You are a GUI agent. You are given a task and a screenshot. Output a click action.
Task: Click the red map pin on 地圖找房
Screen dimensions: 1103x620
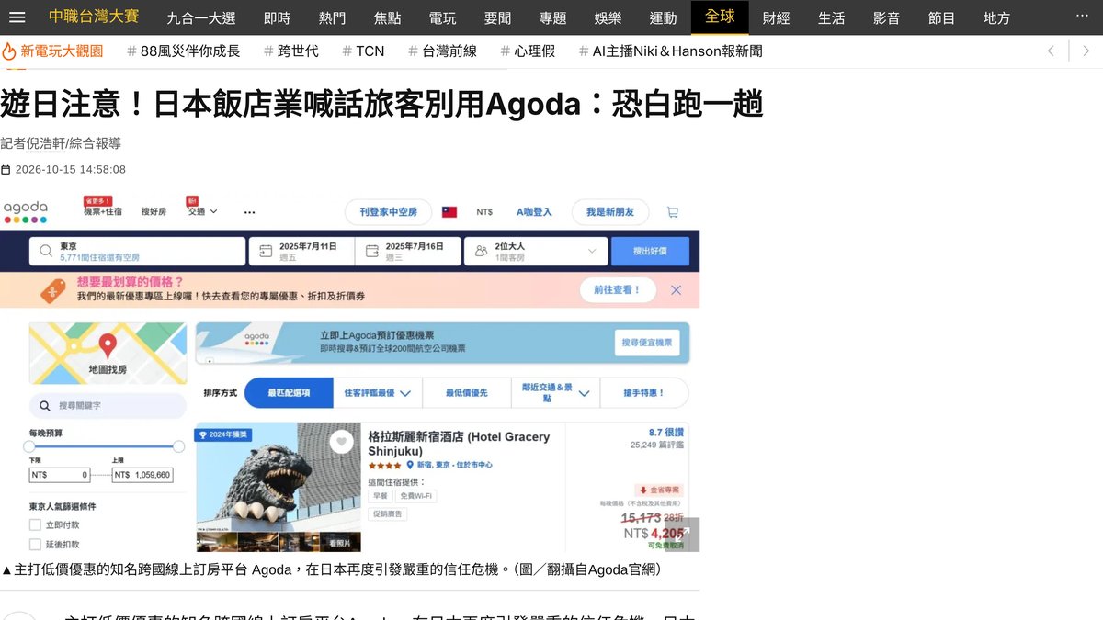(x=108, y=346)
